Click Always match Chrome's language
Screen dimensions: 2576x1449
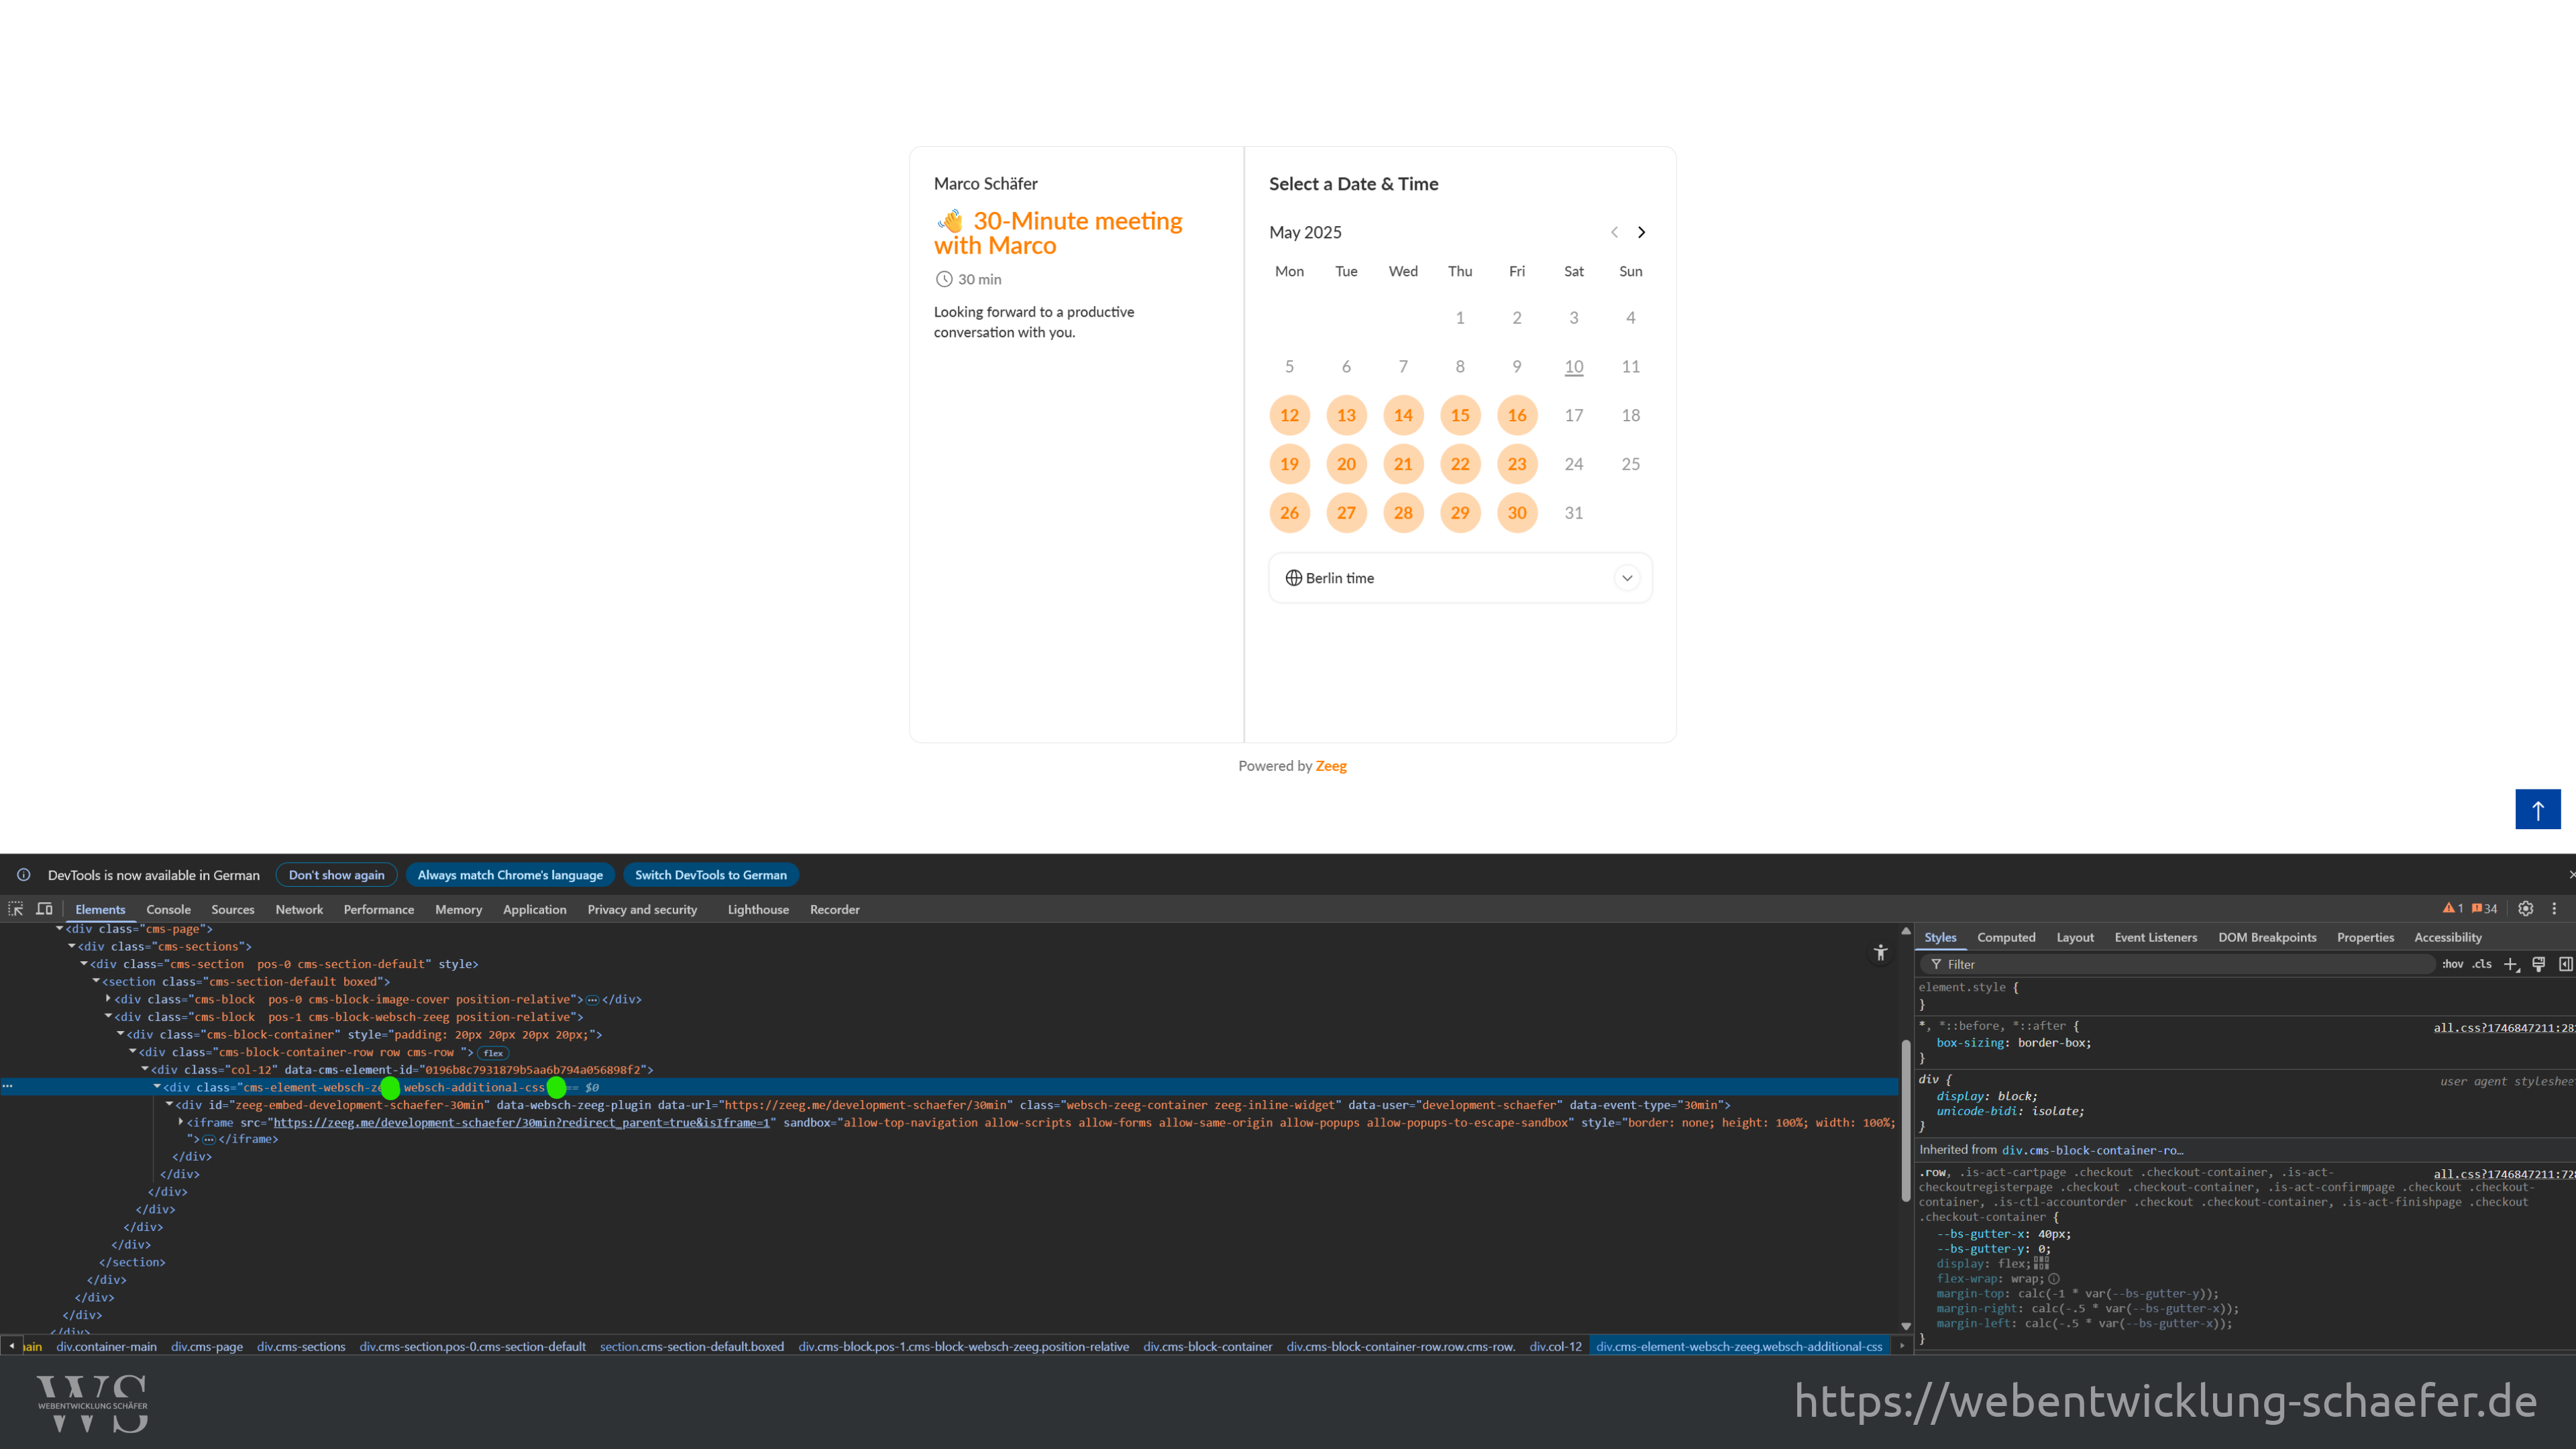pyautogui.click(x=510, y=875)
